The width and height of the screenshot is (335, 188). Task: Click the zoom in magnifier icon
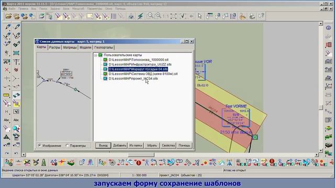click(158, 16)
